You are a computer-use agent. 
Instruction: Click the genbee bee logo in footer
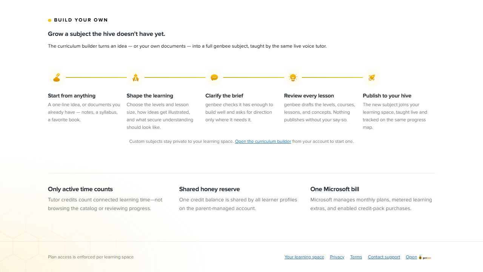coord(425,257)
